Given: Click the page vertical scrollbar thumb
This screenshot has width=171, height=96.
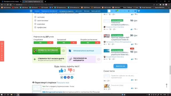Looking at the screenshot, I should click(170, 70).
